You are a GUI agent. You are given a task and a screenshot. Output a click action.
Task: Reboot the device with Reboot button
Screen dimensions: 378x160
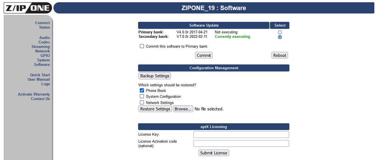click(280, 55)
